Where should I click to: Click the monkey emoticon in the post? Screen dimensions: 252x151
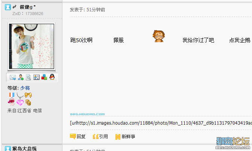click(159, 36)
